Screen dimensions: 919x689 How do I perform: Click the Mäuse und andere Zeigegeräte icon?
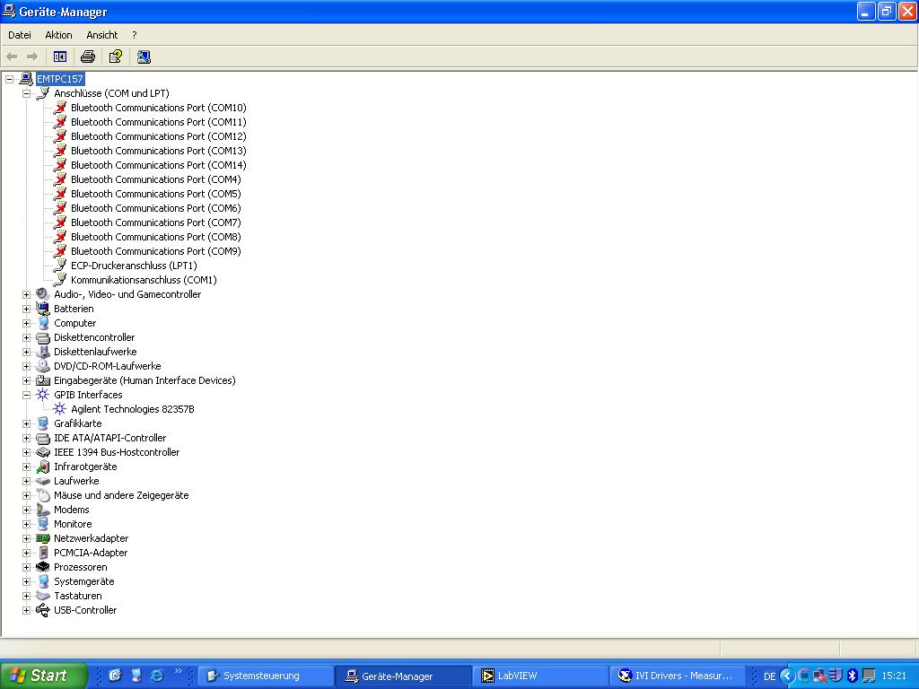[x=43, y=495]
